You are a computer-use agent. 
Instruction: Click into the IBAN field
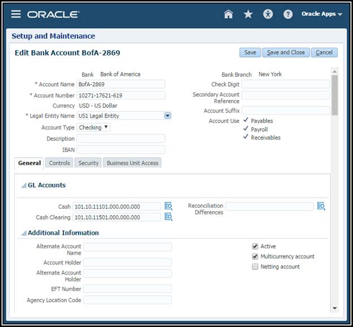121,149
